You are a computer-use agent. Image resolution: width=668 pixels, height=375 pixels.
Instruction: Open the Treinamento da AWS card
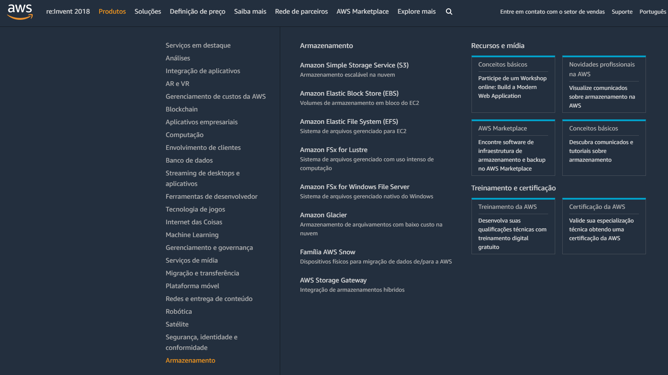coord(513,226)
